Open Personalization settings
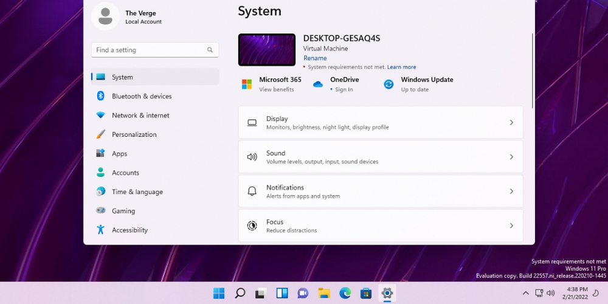Image resolution: width=608 pixels, height=304 pixels. coord(155,134)
